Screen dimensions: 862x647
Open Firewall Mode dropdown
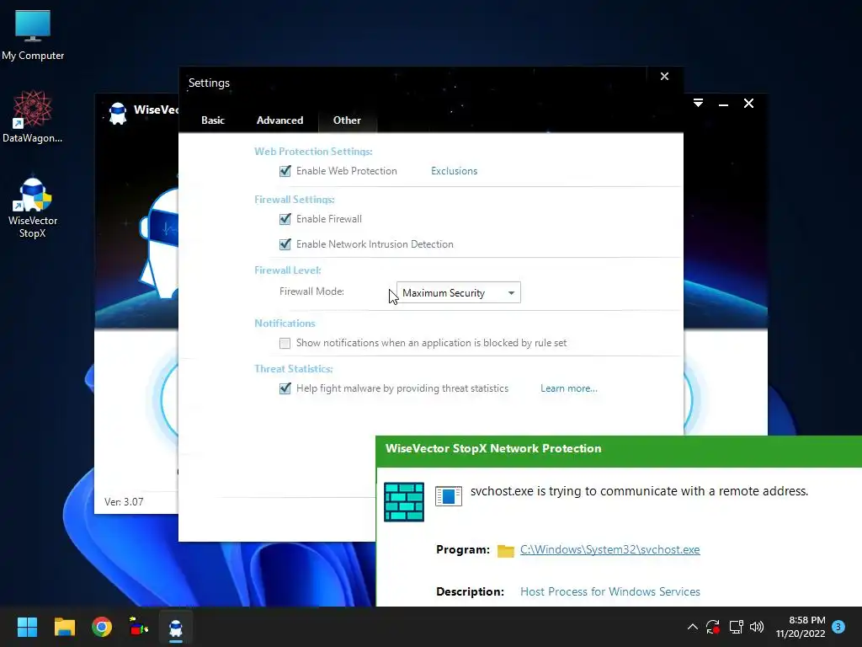click(459, 292)
